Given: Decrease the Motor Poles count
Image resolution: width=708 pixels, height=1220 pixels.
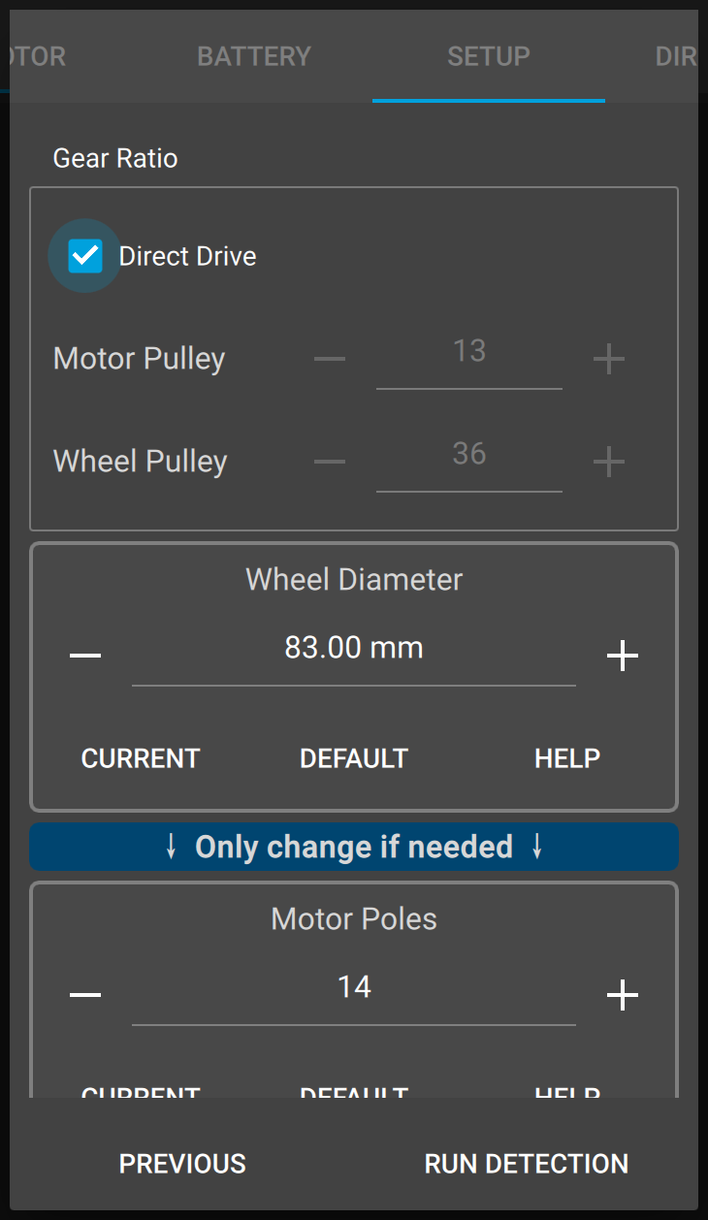Looking at the screenshot, I should (x=85, y=995).
